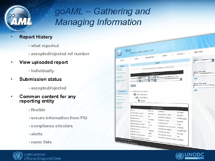
Task: Click the Search button under date filters
Action: point(133,86)
